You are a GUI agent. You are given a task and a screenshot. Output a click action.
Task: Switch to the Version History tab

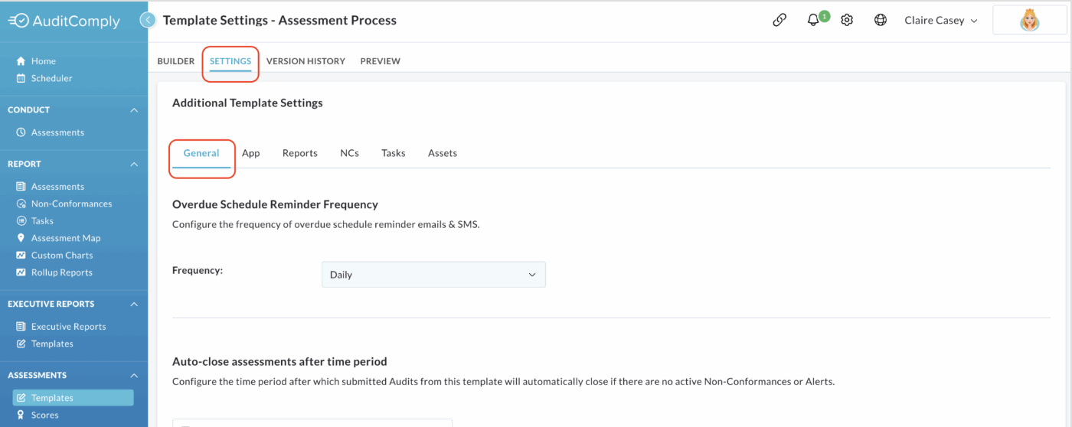306,61
